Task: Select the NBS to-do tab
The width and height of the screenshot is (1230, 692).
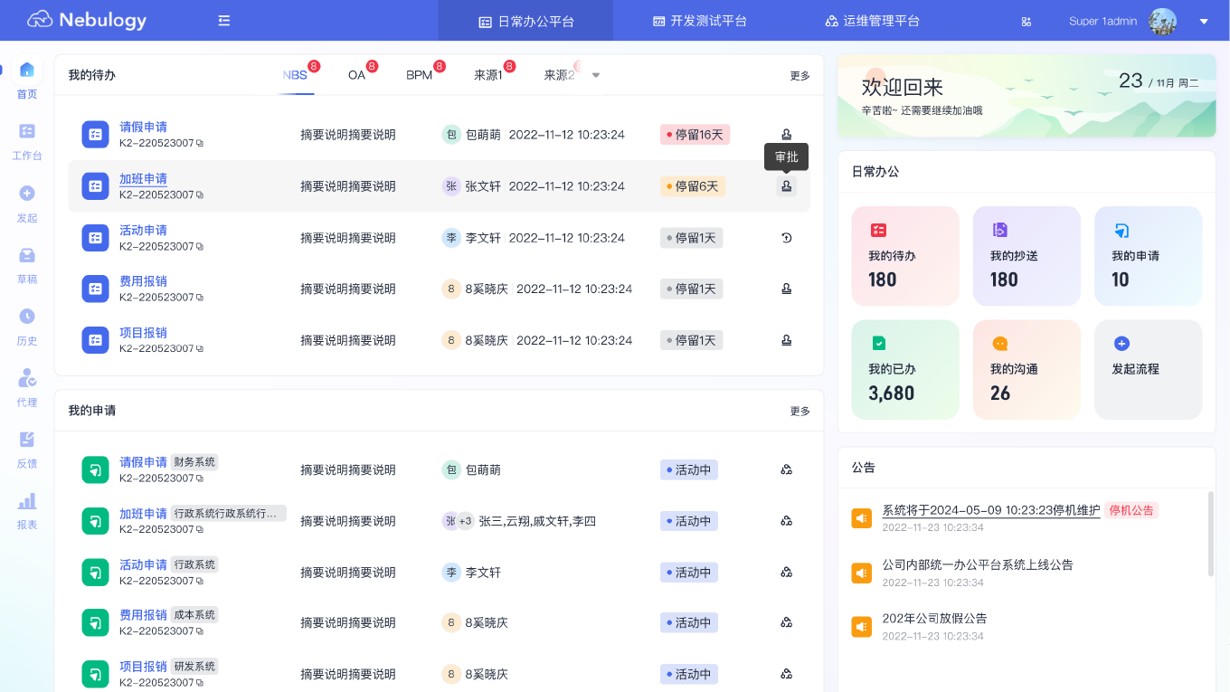Action: (296, 75)
